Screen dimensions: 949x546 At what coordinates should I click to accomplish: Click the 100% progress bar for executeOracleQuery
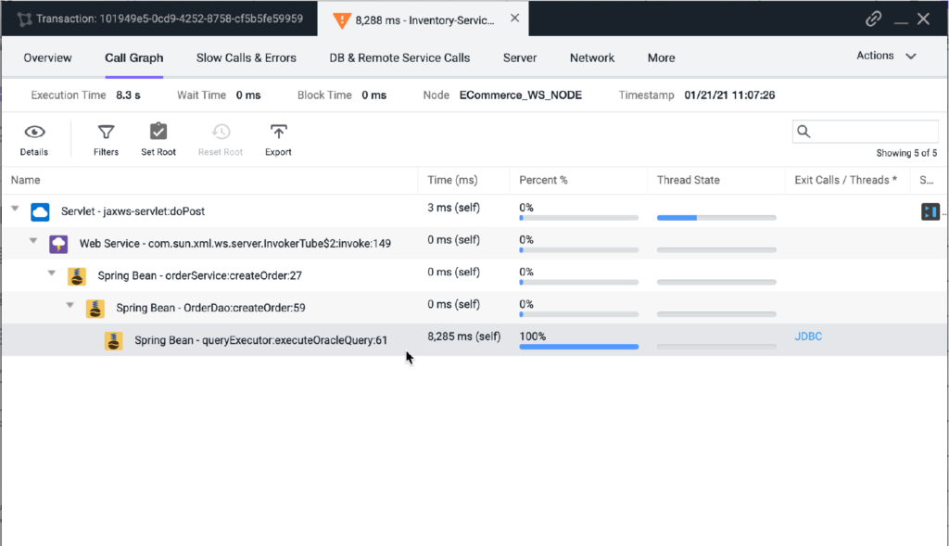[x=578, y=347]
